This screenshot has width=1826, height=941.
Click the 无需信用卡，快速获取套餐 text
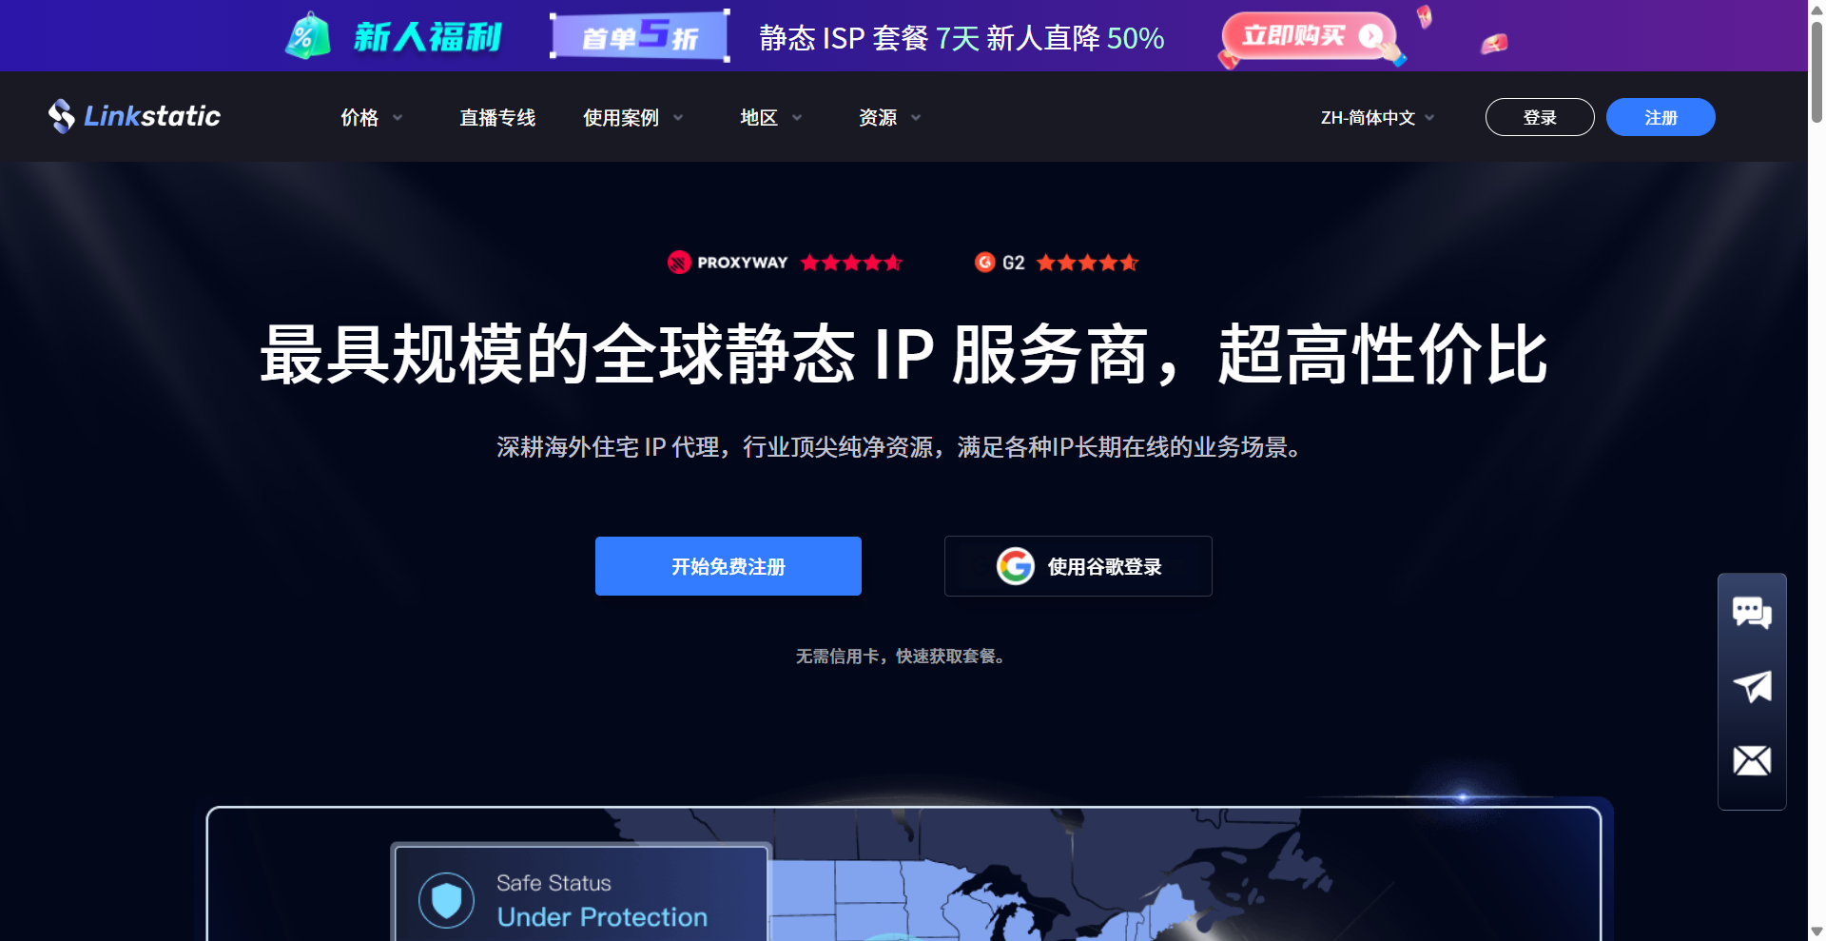coord(901,657)
